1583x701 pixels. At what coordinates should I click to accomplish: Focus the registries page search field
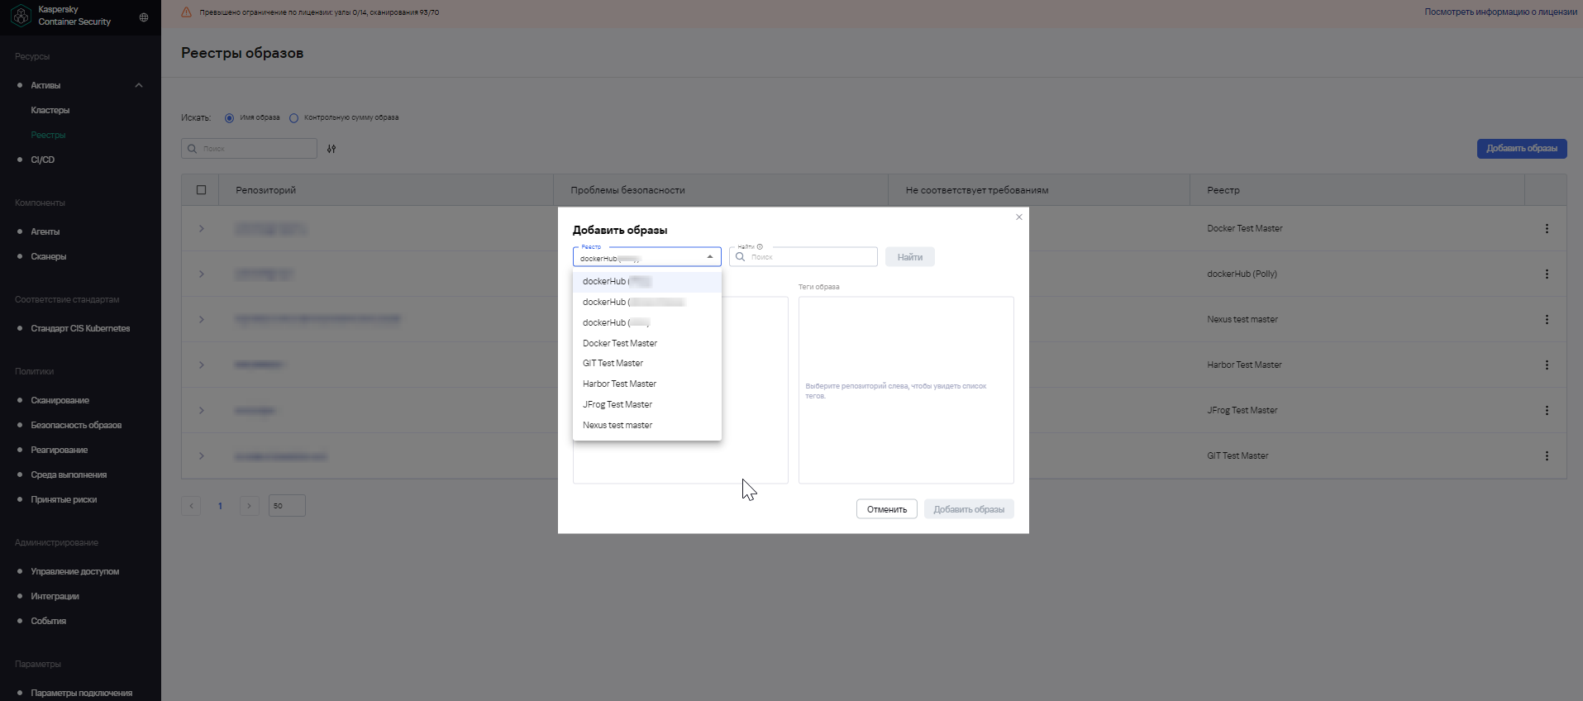(249, 149)
